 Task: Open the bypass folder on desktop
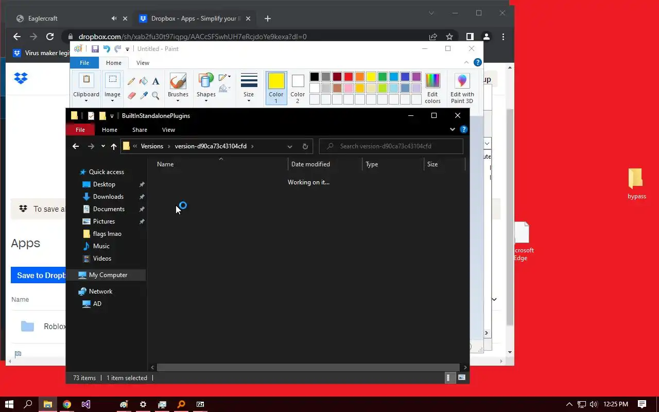[x=636, y=184]
